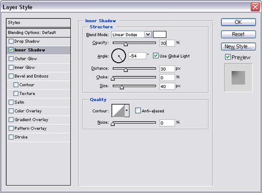The image size is (262, 193).
Task: Toggle the Use Global Light checkbox
Action: tap(156, 56)
